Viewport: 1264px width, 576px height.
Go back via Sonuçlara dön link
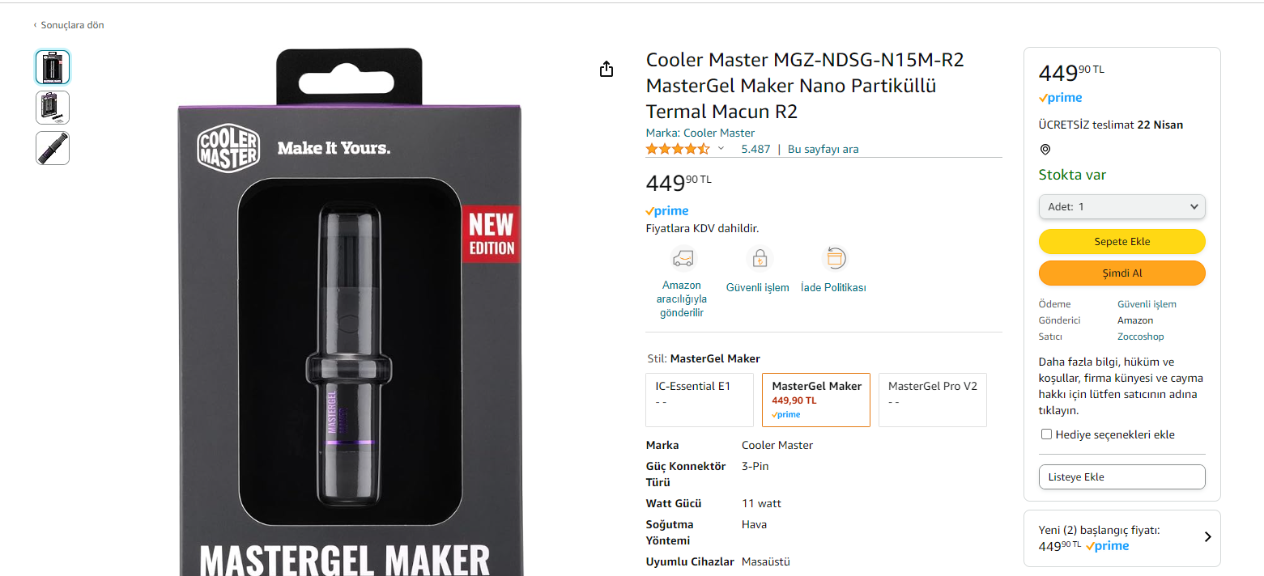pyautogui.click(x=68, y=25)
